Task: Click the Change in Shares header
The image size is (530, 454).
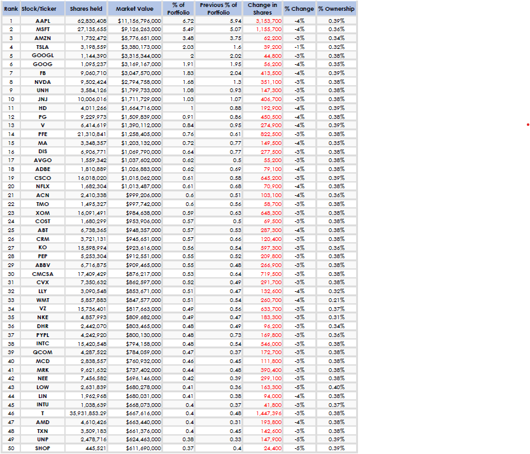Action: coord(262,9)
